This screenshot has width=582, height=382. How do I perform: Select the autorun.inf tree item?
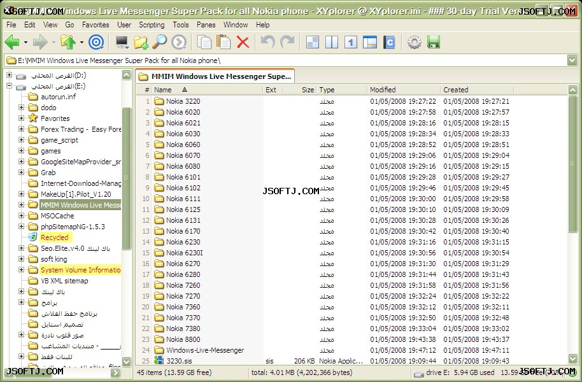coord(58,97)
